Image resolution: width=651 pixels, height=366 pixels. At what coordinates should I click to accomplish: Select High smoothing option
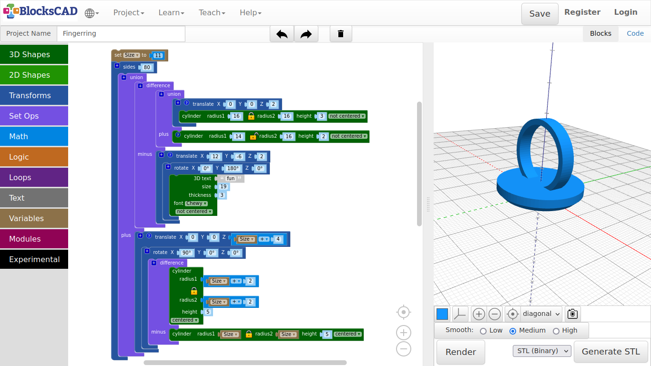point(556,331)
